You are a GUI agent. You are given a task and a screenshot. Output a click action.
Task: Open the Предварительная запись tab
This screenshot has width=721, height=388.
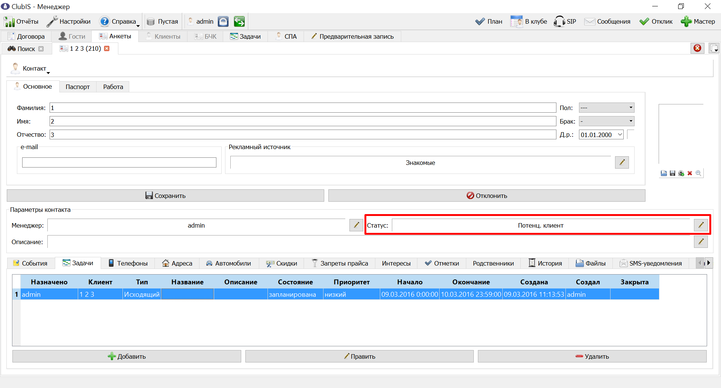click(352, 36)
